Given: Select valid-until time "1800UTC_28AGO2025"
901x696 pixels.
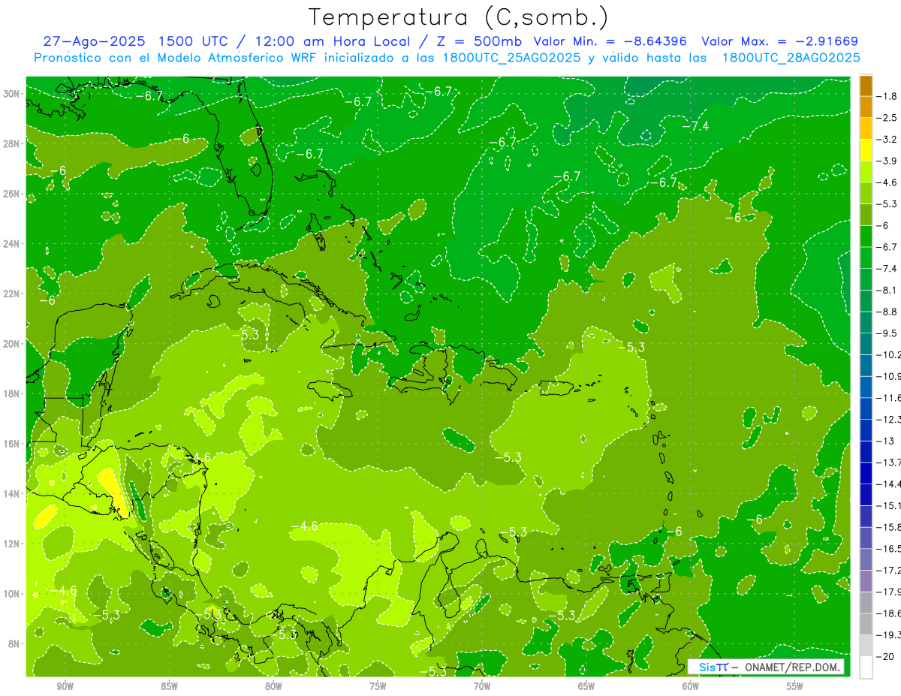Looking at the screenshot, I should (x=791, y=58).
